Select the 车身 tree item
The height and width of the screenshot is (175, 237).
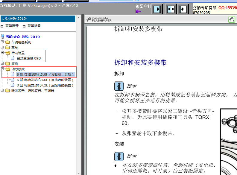15,48
